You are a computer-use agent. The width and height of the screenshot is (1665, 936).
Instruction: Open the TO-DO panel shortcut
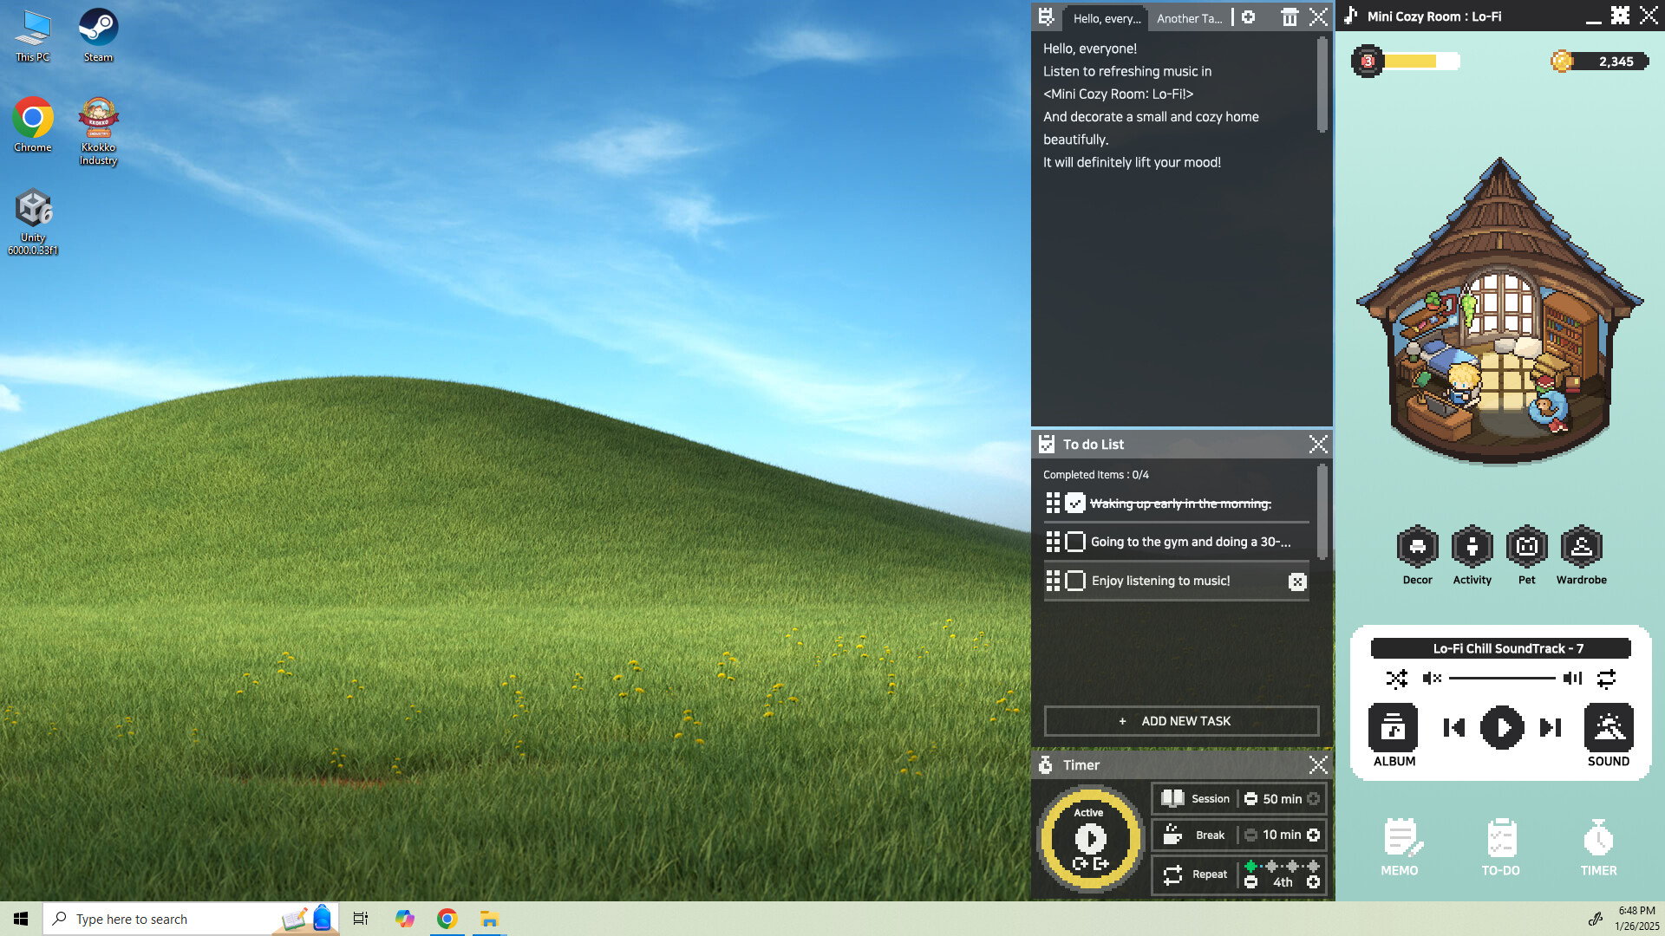(1501, 848)
